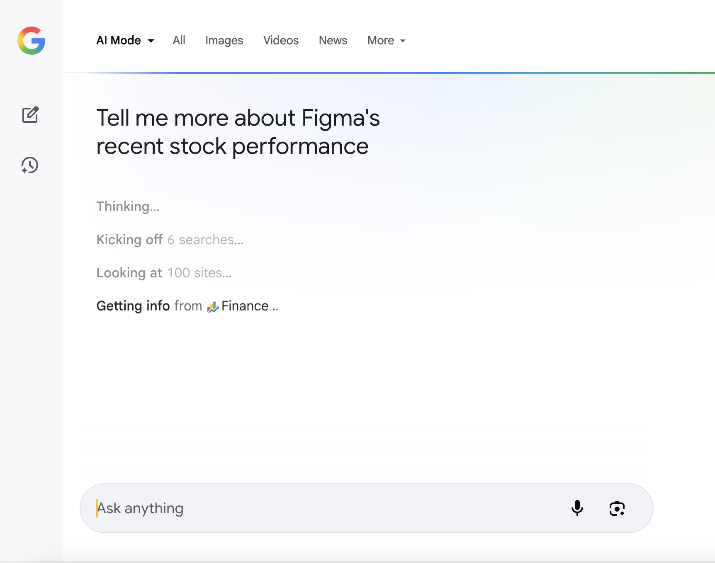
Task: Switch to the All tab
Action: (179, 41)
